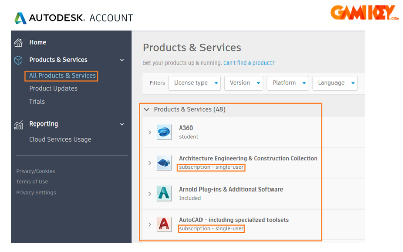Click the AutoCAD red A product icon

(164, 224)
